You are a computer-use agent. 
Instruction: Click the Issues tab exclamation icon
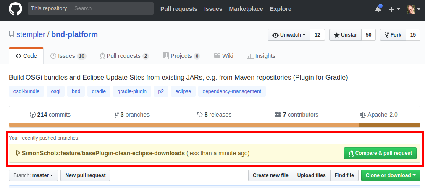tap(53, 56)
